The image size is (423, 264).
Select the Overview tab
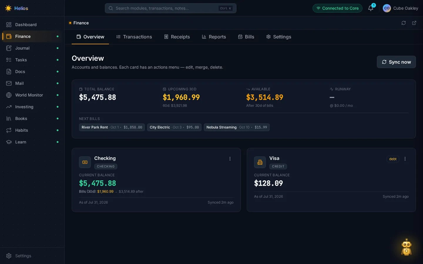click(90, 37)
